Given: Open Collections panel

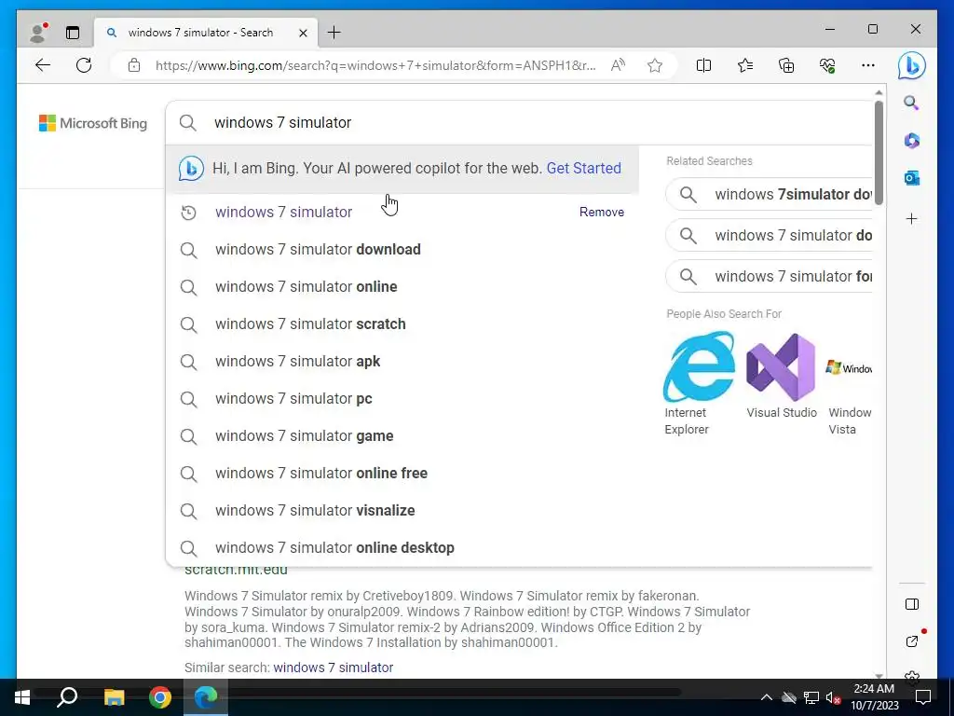Looking at the screenshot, I should tap(786, 65).
